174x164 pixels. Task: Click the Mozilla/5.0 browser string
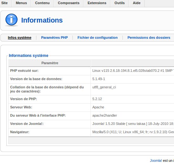tap(133, 132)
